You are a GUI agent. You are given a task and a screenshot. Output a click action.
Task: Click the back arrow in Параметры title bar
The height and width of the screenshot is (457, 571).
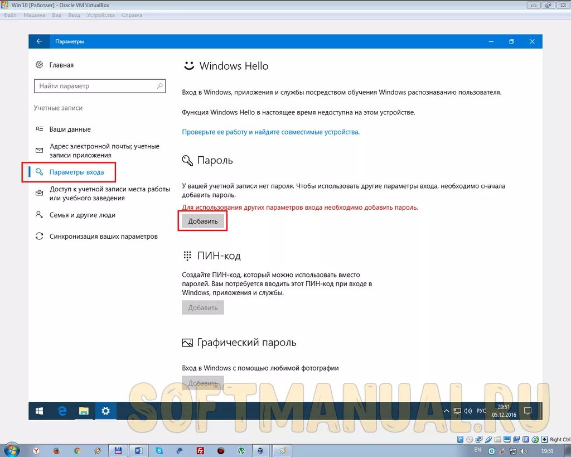(x=39, y=41)
